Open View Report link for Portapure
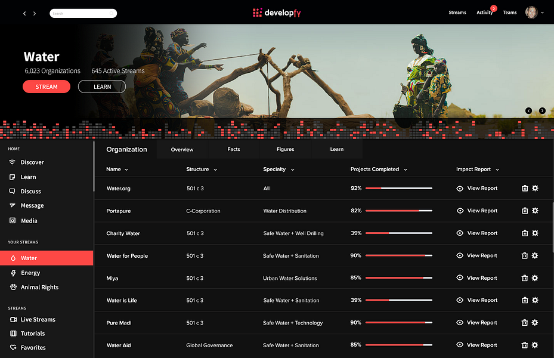This screenshot has height=358, width=554. click(482, 211)
